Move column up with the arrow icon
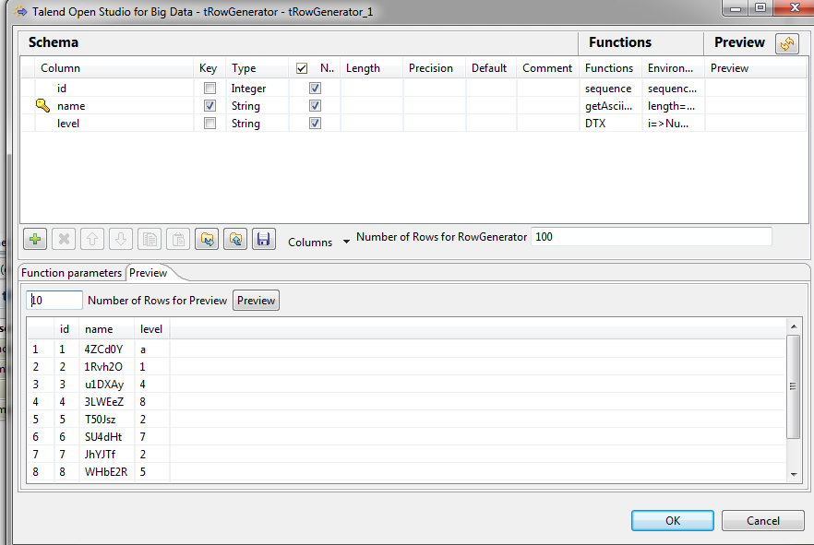 [x=92, y=239]
